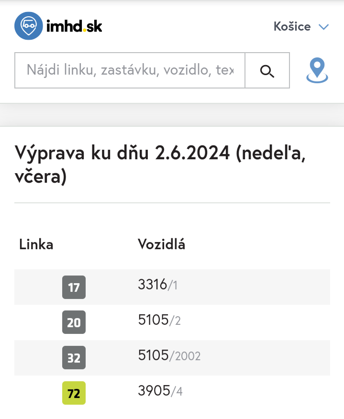
Task: Click the Linka column header
Action: (x=36, y=244)
